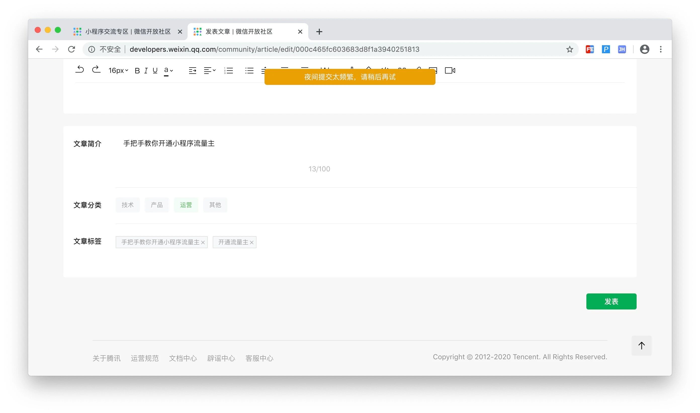This screenshot has height=413, width=700.
Task: Click the insert video icon
Action: click(450, 71)
